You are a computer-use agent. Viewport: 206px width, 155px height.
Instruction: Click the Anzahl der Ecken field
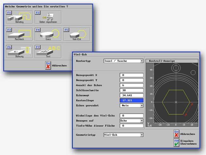pos(132,85)
